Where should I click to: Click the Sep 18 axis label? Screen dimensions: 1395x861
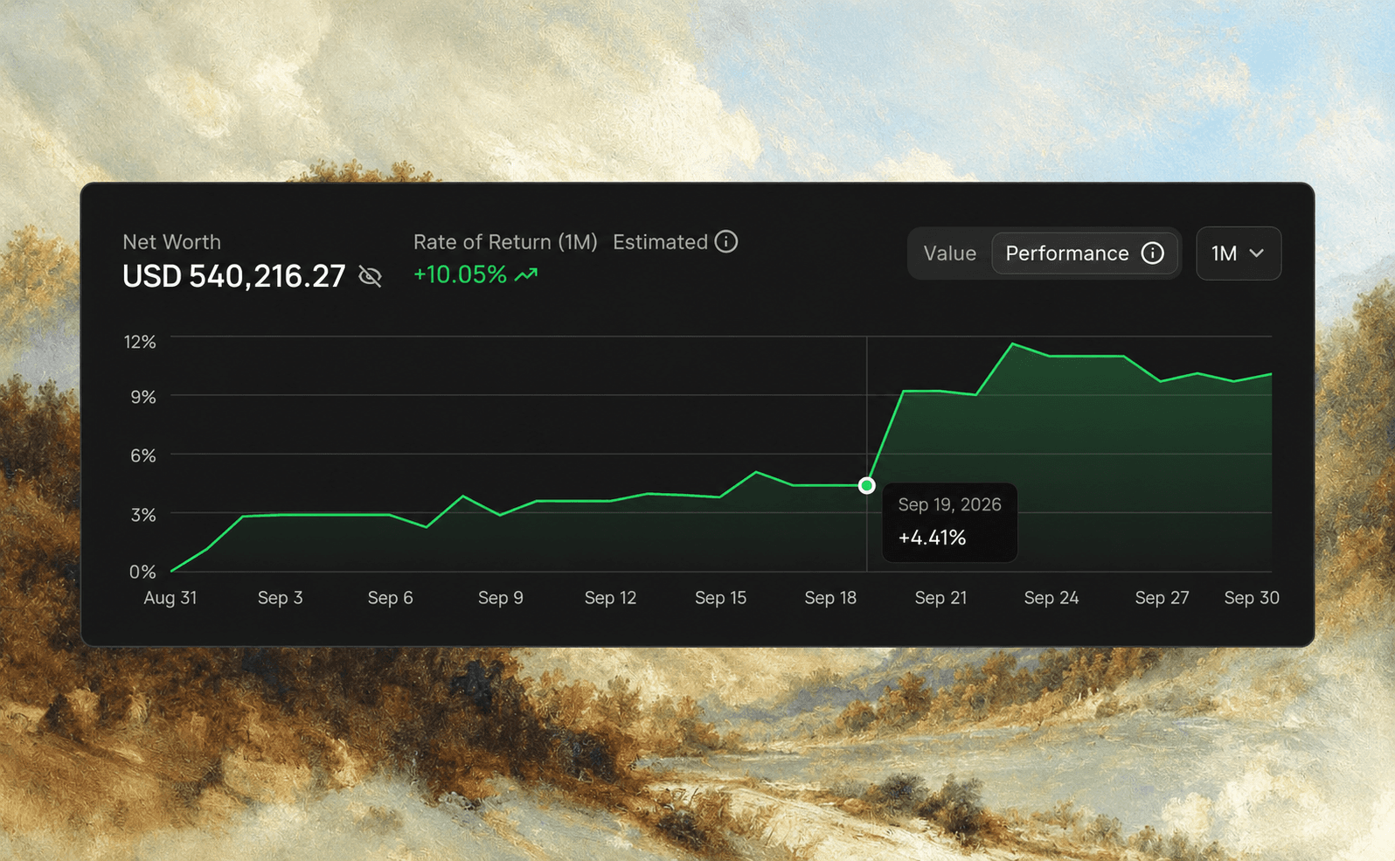tap(831, 598)
